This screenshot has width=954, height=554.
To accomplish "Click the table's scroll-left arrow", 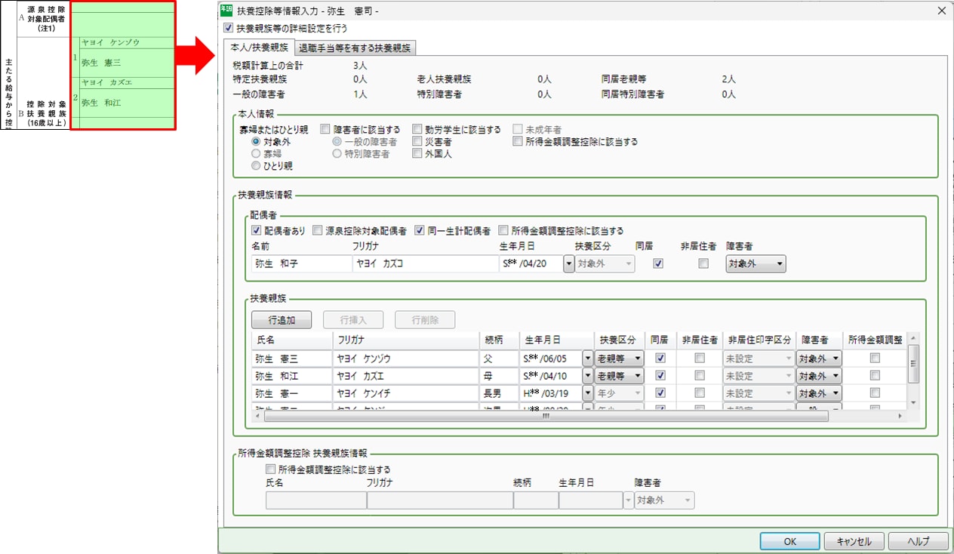I will 257,416.
